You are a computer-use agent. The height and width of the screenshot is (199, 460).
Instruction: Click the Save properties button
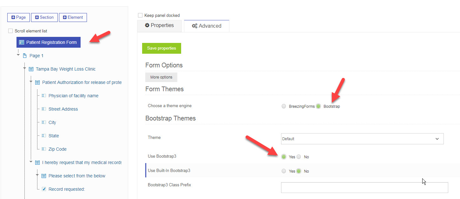click(161, 48)
